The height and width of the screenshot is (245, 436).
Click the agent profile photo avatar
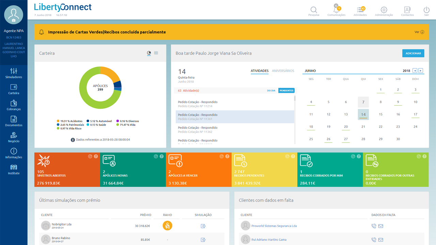click(x=14, y=15)
